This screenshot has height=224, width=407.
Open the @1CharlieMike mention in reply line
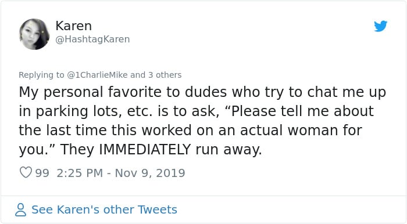coord(97,75)
